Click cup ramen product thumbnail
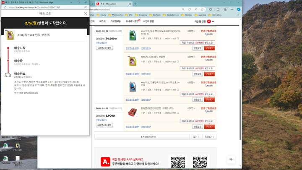 click(x=133, y=112)
